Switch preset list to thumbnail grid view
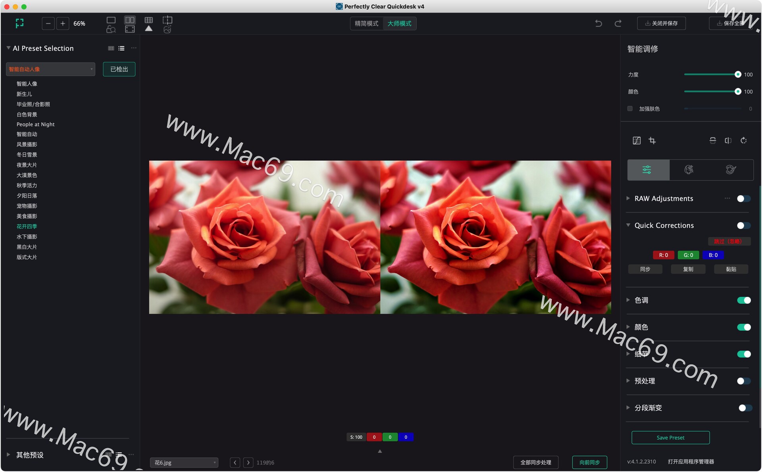This screenshot has height=472, width=762. point(111,48)
